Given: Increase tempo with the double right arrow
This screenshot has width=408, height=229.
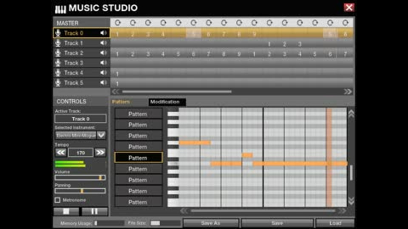Looking at the screenshot, I should [100, 152].
